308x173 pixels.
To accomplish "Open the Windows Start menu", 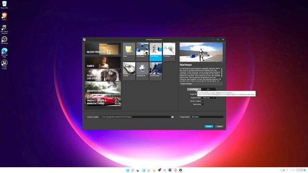I will [x=128, y=170].
